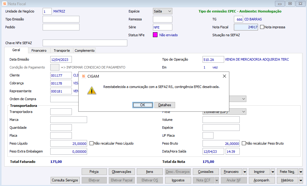Click the Itens button
307x186 pixels.
(150, 172)
